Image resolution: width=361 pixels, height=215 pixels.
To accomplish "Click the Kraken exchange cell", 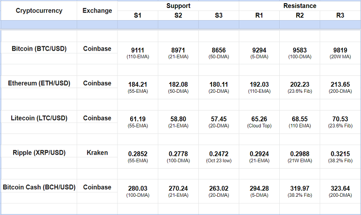I will [97, 153].
